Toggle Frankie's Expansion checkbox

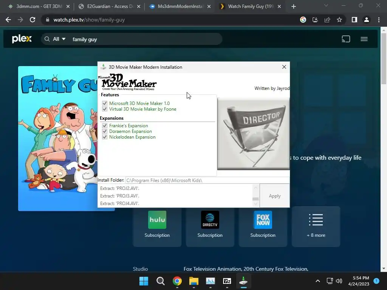click(105, 125)
